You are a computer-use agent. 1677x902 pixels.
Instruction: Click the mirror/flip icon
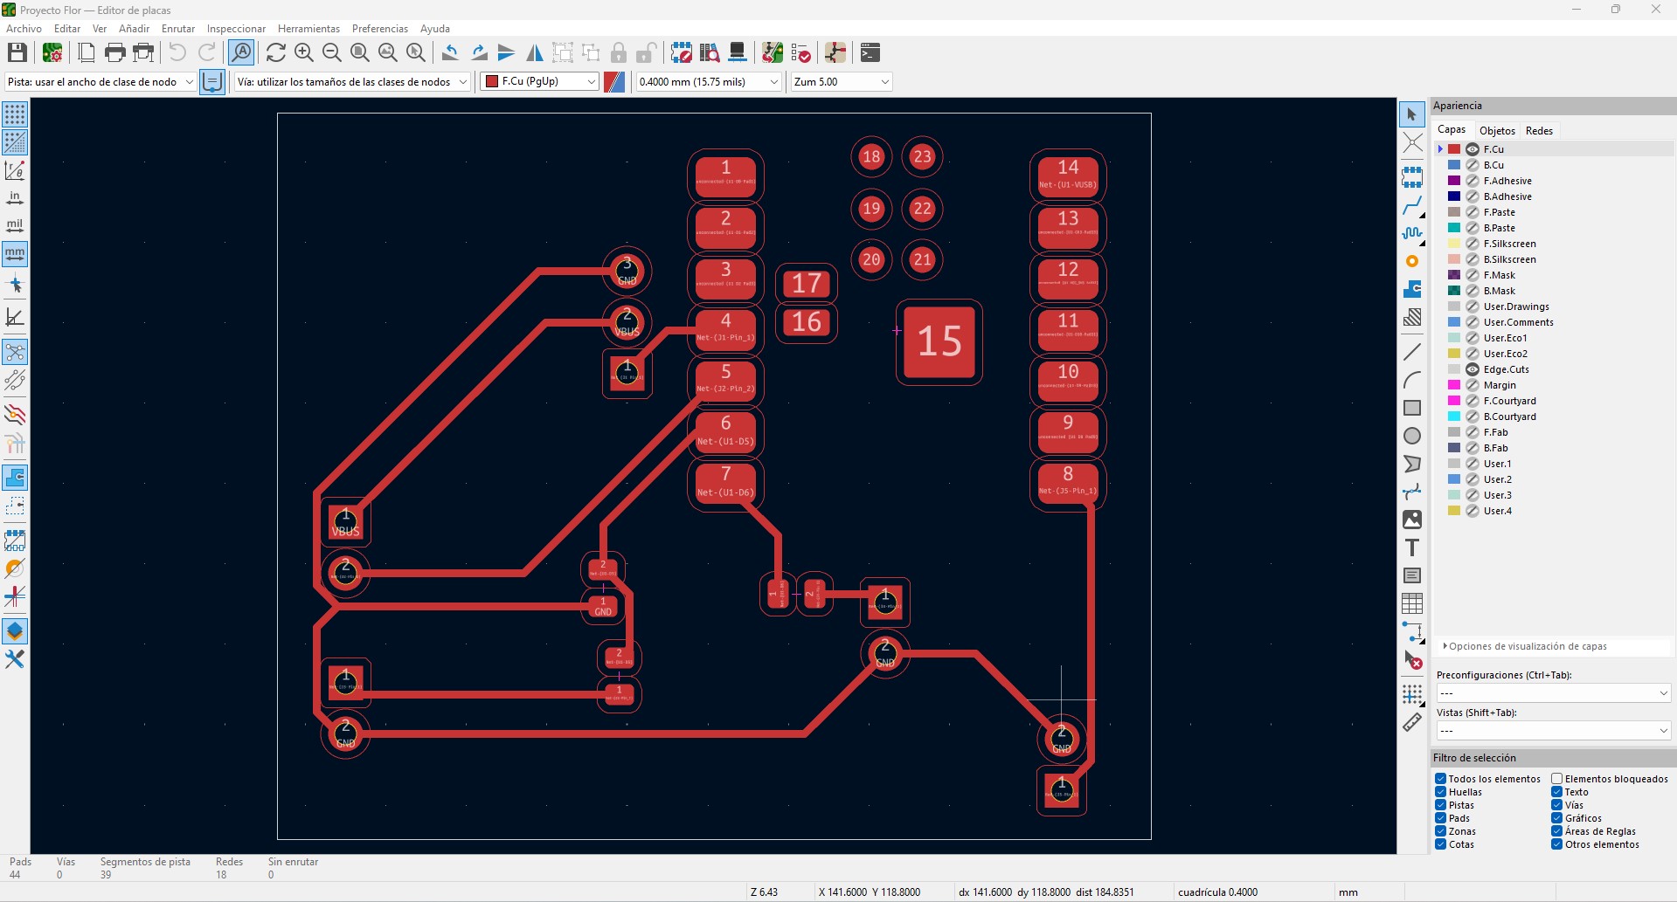[x=535, y=52]
